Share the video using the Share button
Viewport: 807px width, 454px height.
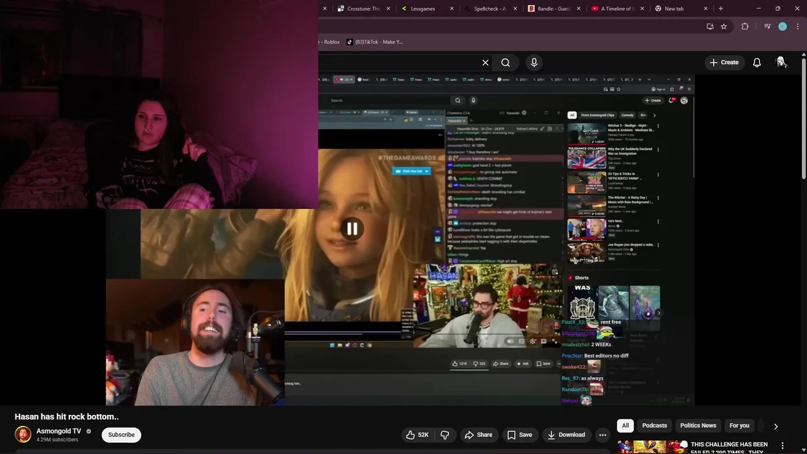[x=479, y=434]
